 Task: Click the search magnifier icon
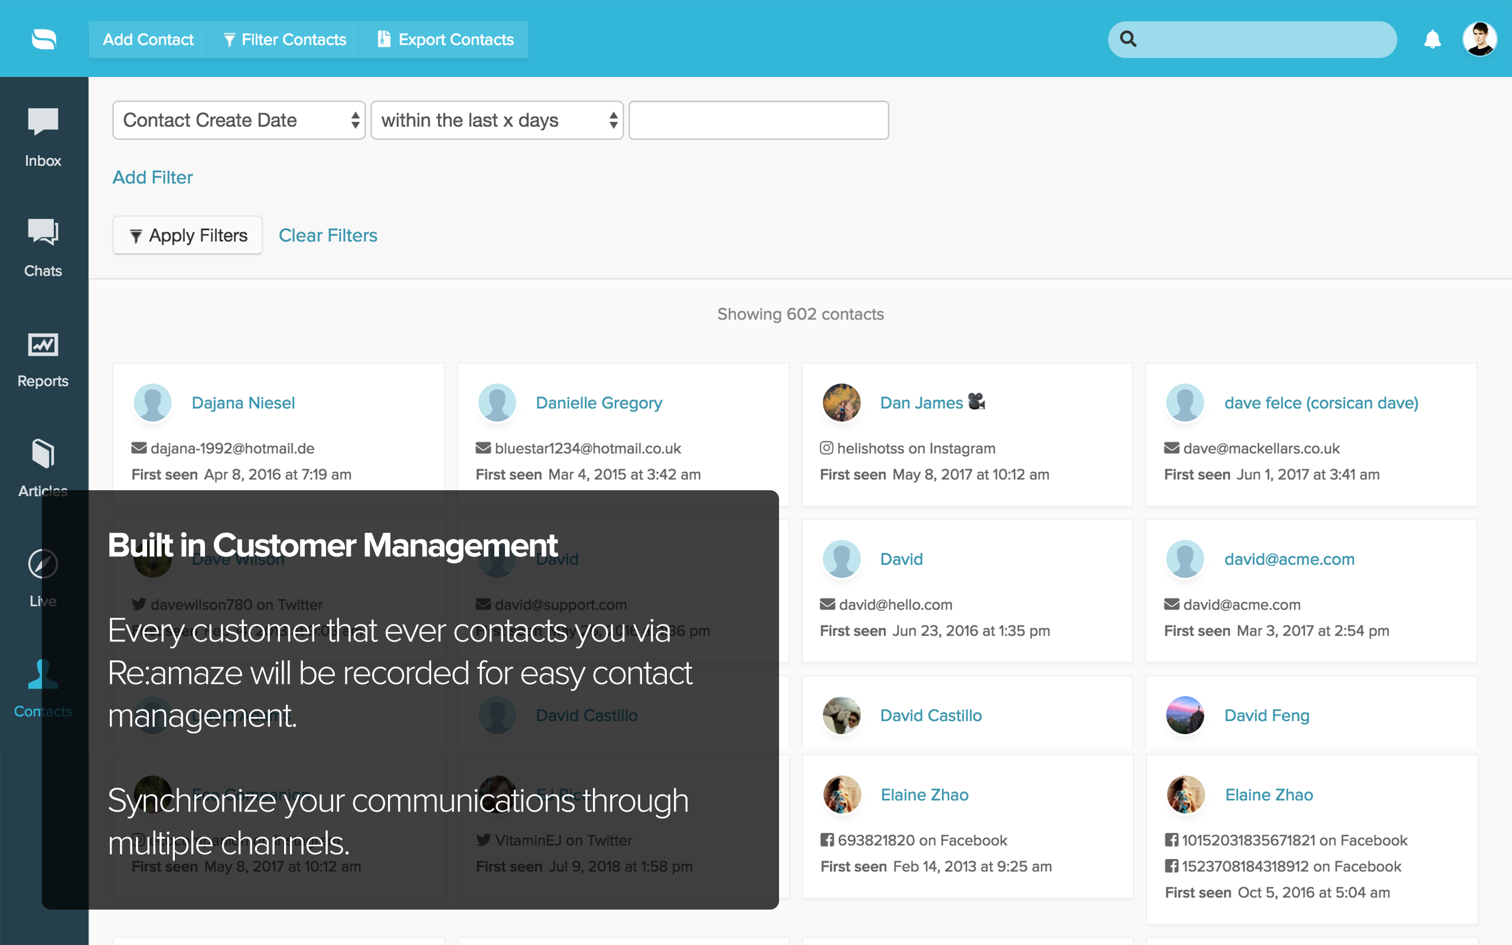1128,39
